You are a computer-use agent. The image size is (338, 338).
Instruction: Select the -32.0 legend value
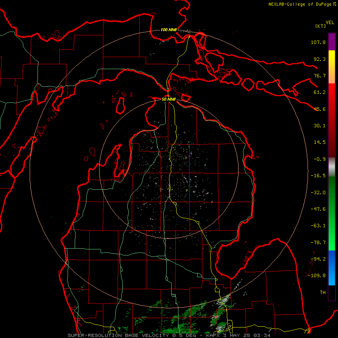(x=318, y=193)
